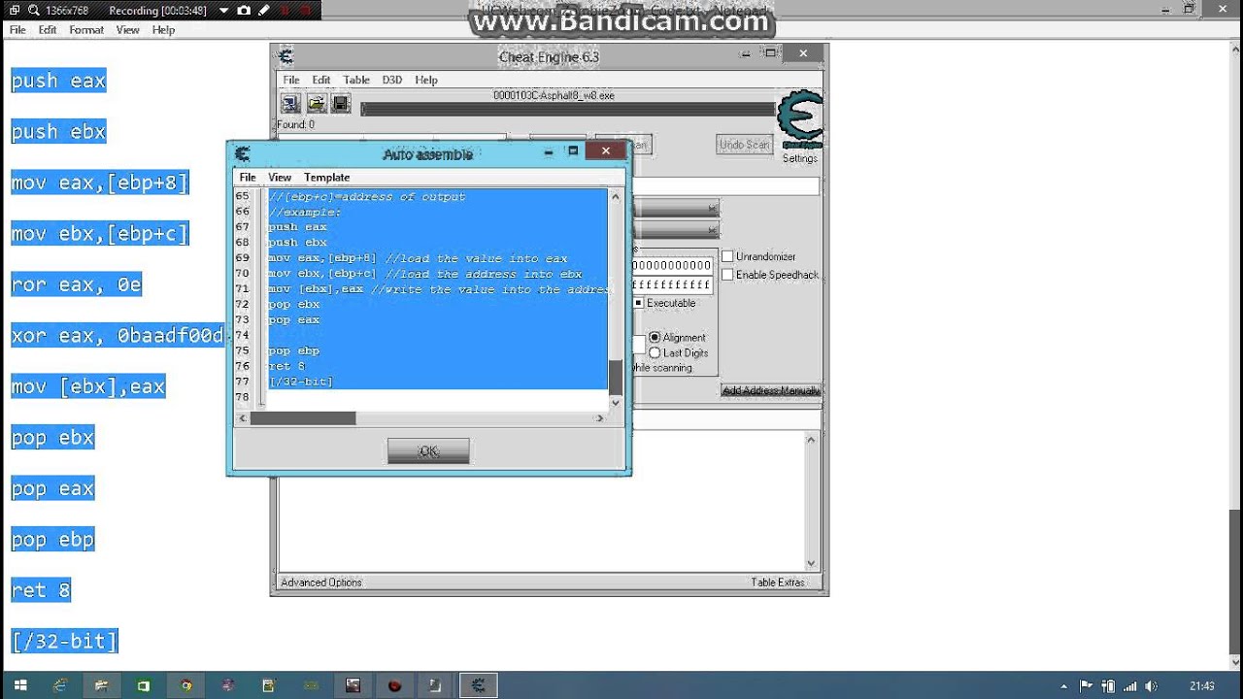Select Alignment radio button
The width and height of the screenshot is (1243, 699).
[x=655, y=337]
